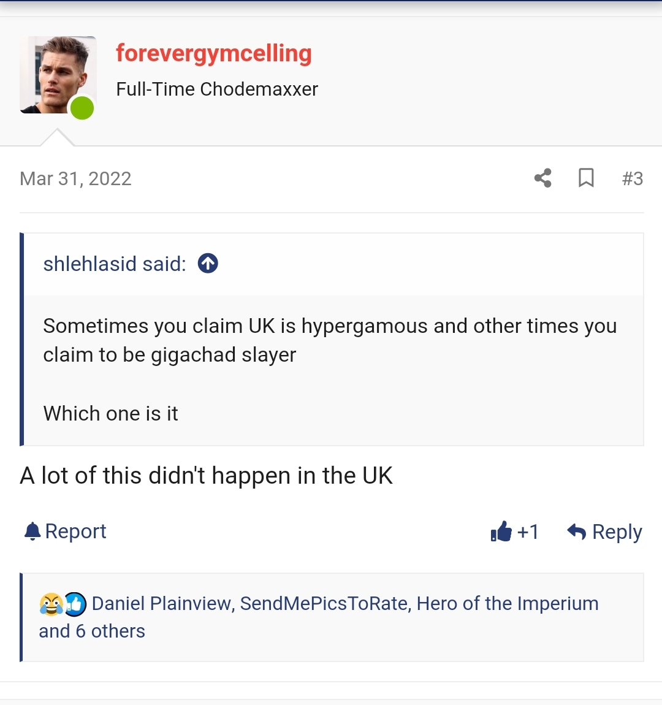Open forevergymcelling's avatar picture
The image size is (662, 705).
[58, 75]
